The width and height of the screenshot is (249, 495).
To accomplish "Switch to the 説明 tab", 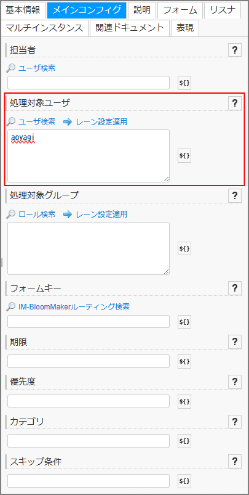I will (142, 10).
